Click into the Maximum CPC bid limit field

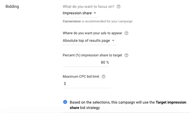[86, 84]
